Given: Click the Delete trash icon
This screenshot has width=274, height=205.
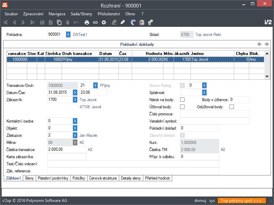Looking at the screenshot, I should tap(68, 22).
